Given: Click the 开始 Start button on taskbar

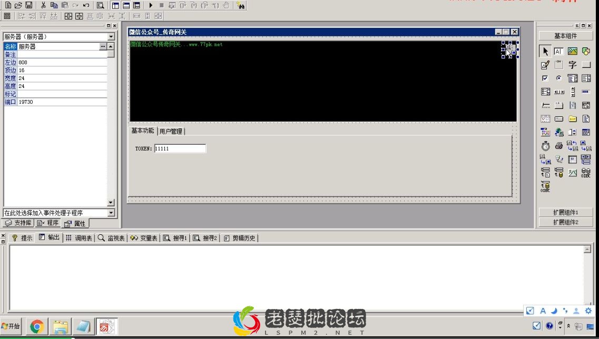Looking at the screenshot, I should (x=11, y=326).
